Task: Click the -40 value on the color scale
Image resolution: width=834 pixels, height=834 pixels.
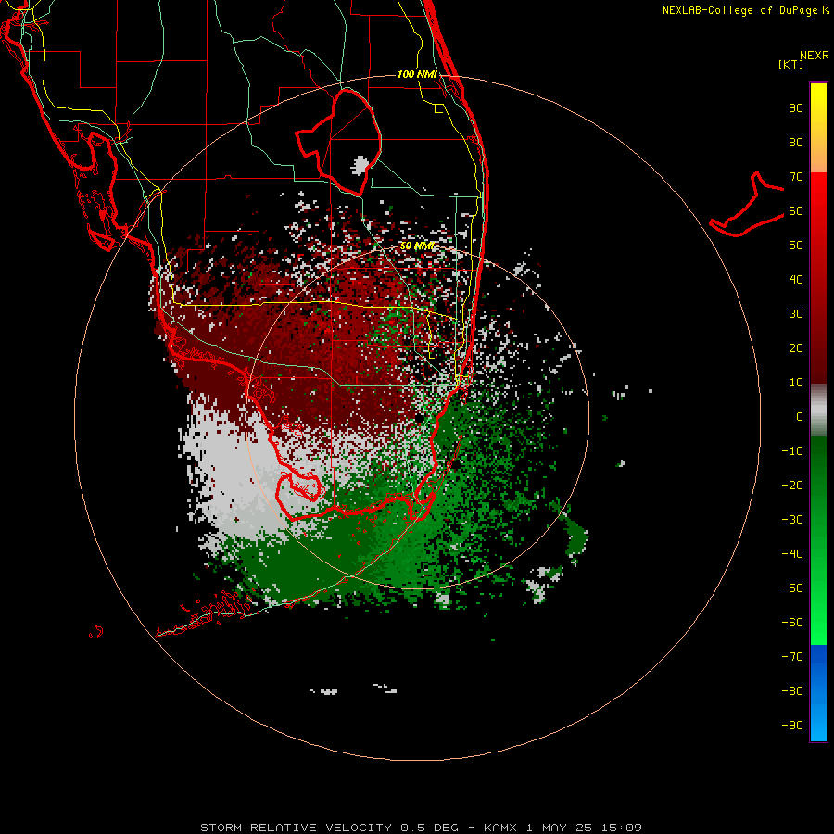Action: coord(792,554)
